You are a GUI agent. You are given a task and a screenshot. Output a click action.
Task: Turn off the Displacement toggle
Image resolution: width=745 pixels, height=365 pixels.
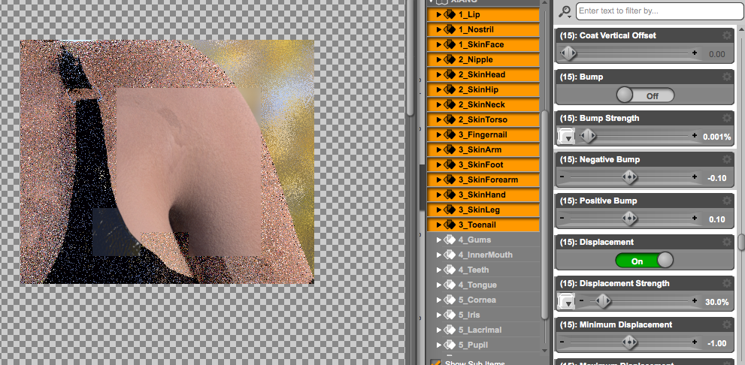click(644, 261)
